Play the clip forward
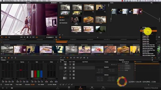The width and height of the screenshot is (161, 90). (30, 37)
